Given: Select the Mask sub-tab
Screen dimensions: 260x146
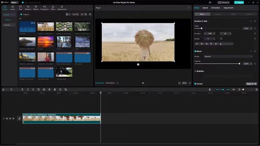Looking at the screenshot, I should 234,14.
